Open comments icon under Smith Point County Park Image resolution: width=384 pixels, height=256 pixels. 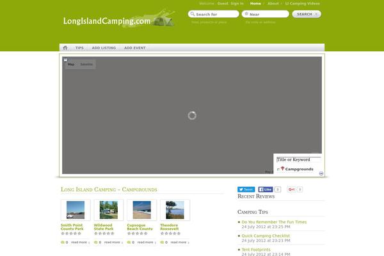(x=63, y=243)
